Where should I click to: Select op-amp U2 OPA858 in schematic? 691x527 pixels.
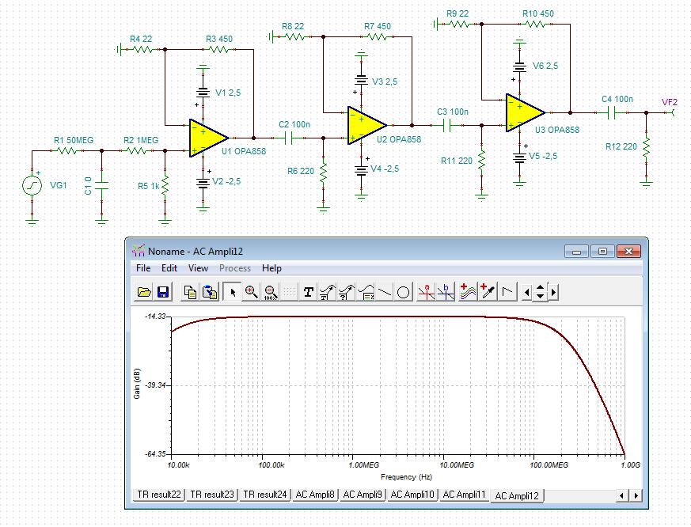[x=366, y=125]
